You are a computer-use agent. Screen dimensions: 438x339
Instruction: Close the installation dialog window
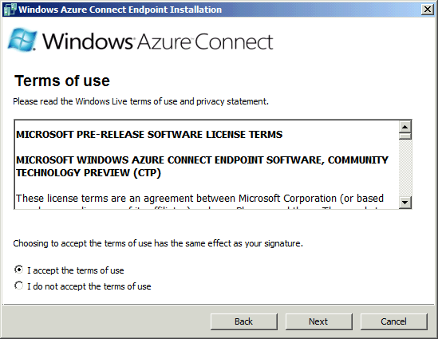[x=427, y=10]
